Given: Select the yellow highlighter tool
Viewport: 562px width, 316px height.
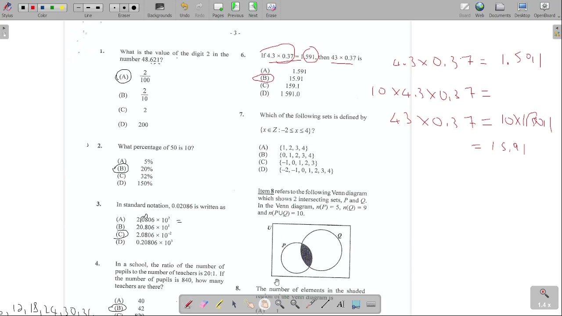Looking at the screenshot, I should point(219,304).
